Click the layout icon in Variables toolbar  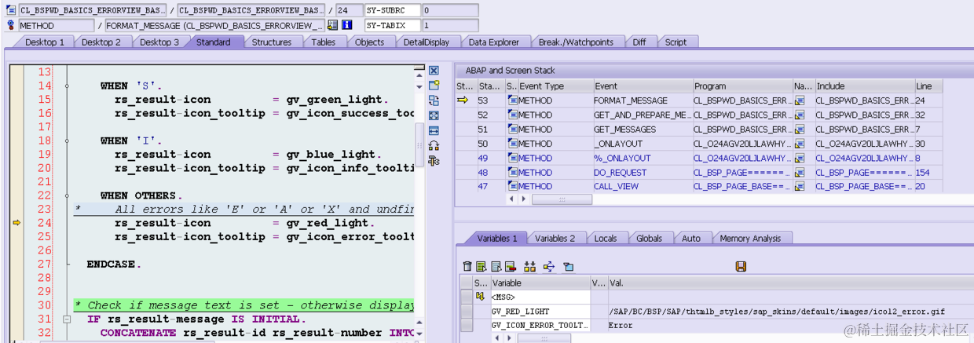tap(569, 267)
